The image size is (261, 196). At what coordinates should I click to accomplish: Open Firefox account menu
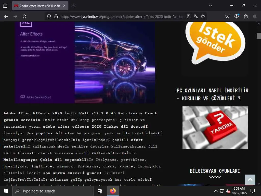click(x=237, y=16)
